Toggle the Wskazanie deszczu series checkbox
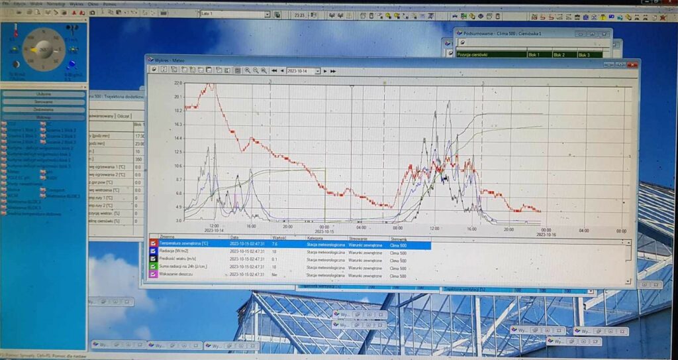This screenshot has height=360, width=678. [x=154, y=274]
